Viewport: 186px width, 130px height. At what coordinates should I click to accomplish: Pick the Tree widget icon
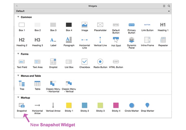22,84
